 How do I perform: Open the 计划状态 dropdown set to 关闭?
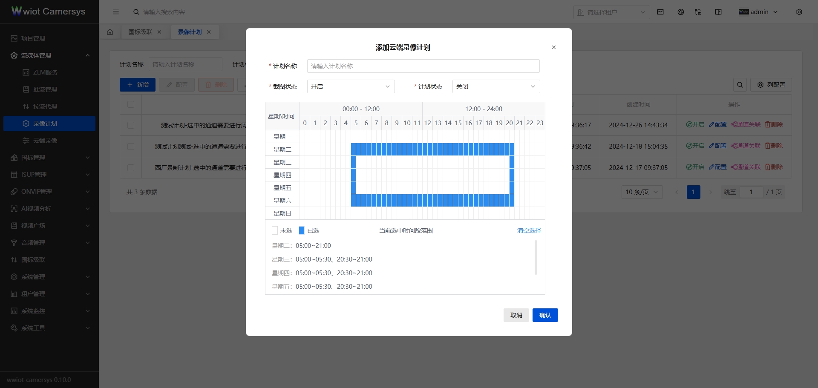pyautogui.click(x=495, y=86)
